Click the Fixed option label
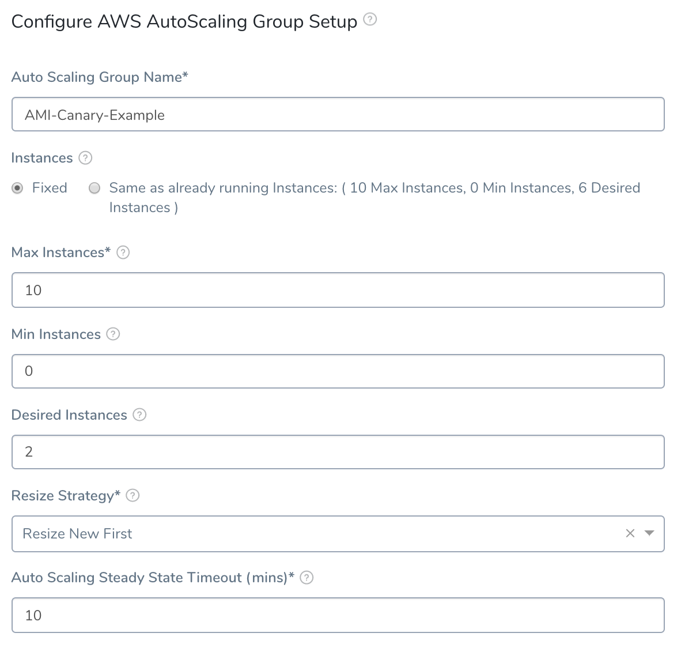 50,188
